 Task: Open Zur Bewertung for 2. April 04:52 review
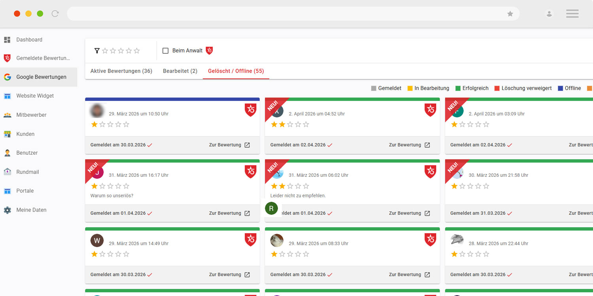[x=410, y=145]
